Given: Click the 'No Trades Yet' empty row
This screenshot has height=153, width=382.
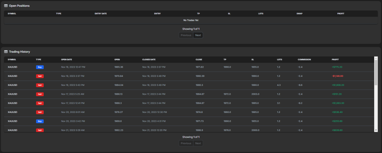Looking at the screenshot, I should 191,20.
